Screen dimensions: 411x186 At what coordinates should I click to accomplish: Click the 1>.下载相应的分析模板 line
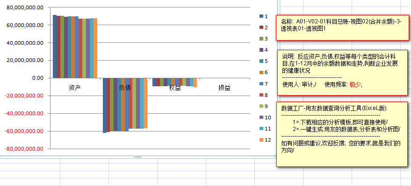click(x=340, y=122)
